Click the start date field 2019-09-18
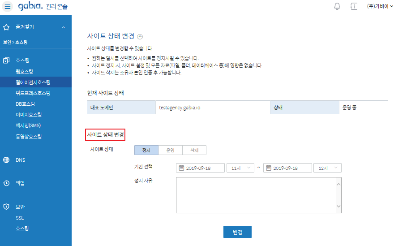This screenshot has width=394, height=246. pyautogui.click(x=200, y=168)
